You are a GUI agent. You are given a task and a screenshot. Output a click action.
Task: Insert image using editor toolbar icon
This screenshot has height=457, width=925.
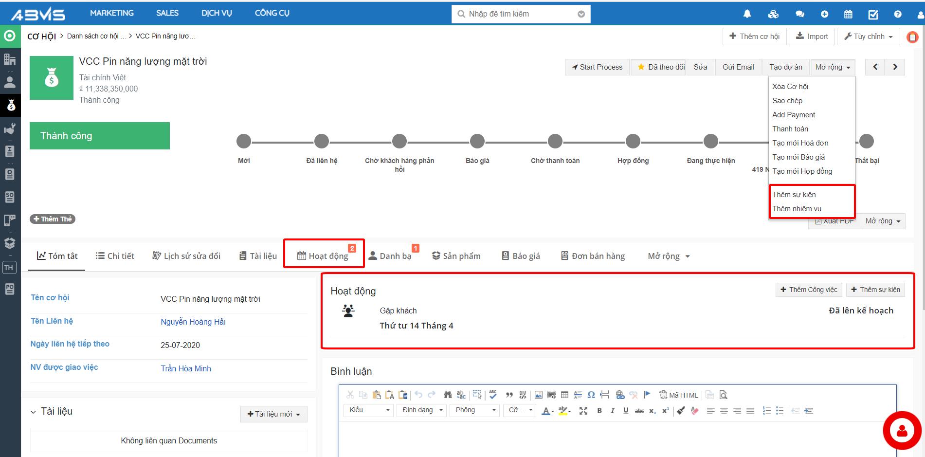click(538, 395)
